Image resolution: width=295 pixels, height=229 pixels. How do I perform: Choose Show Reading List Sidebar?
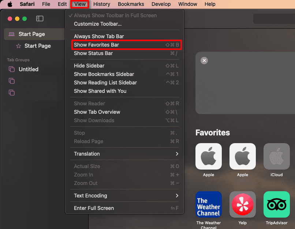coord(124,83)
